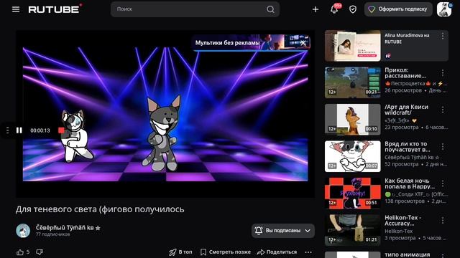Open the Helikon-Tex channel name
The height and width of the screenshot is (258, 460).
point(399,231)
